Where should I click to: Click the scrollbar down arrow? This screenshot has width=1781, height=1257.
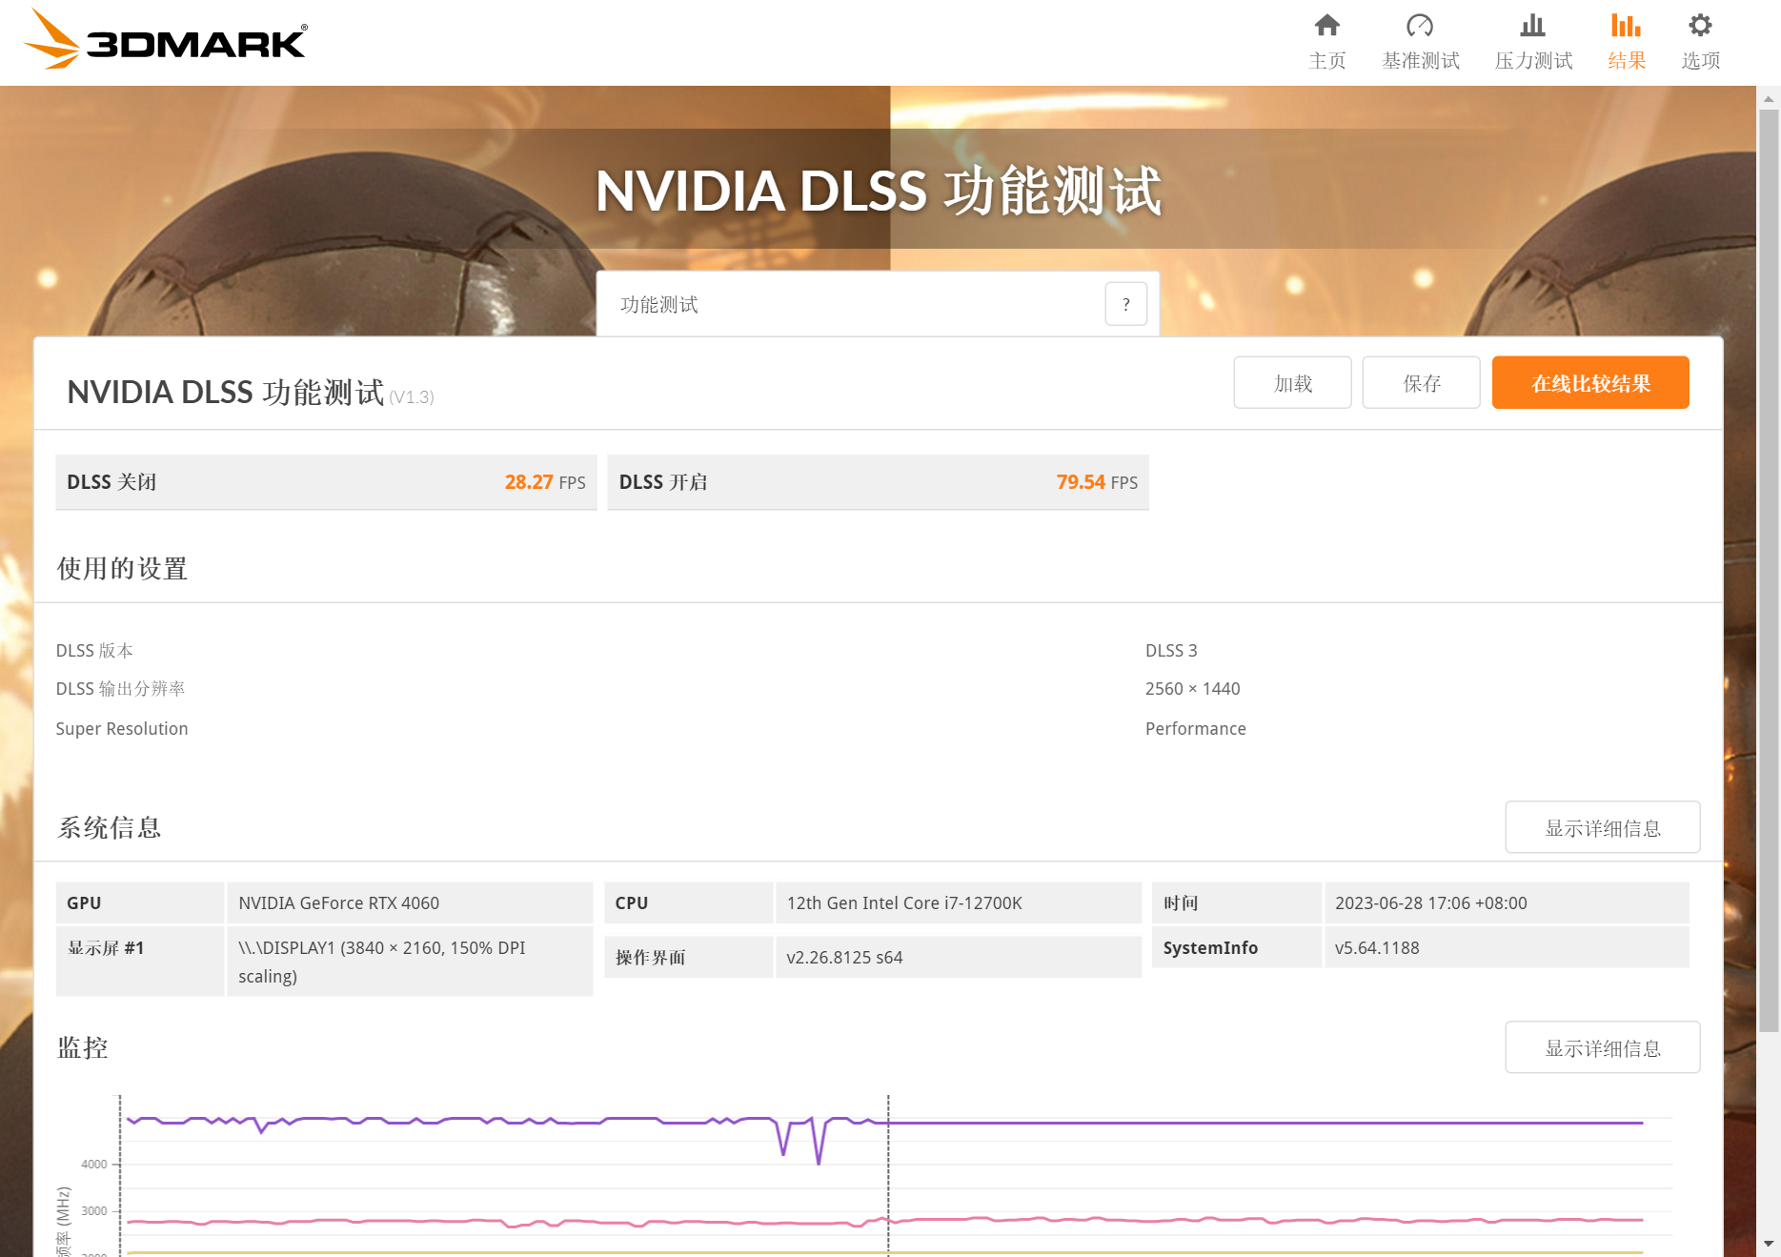click(1769, 1244)
